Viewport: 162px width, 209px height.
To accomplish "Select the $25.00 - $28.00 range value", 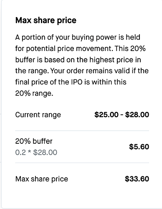I will point(121,115).
